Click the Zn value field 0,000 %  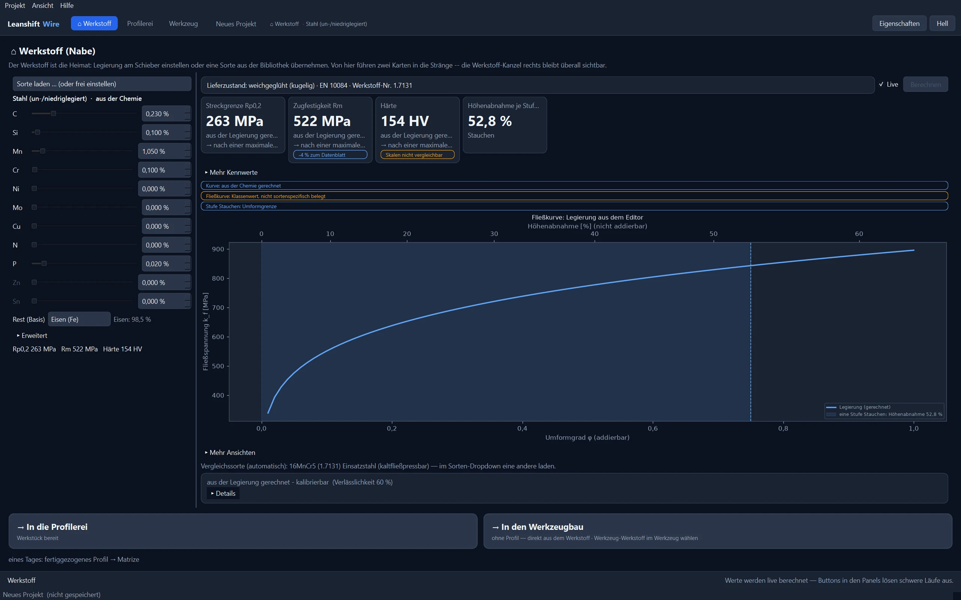(x=164, y=282)
